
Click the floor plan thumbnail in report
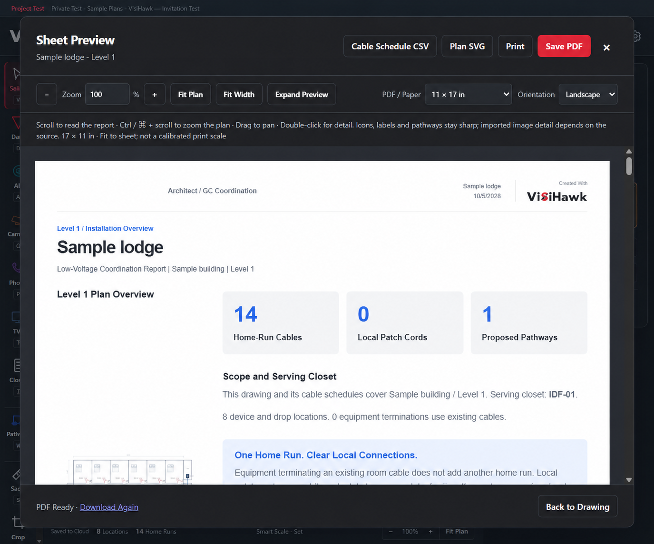pos(129,469)
